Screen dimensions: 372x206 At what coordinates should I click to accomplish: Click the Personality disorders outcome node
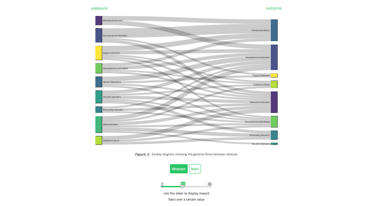coord(274,135)
